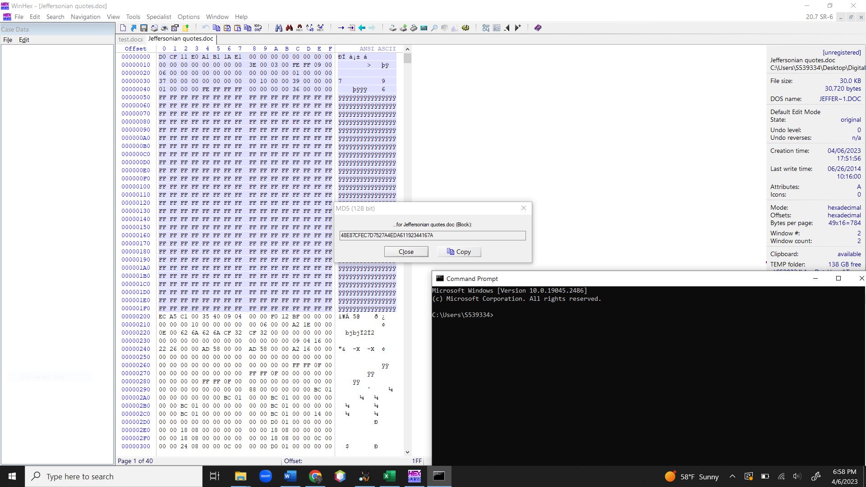Click the Open RAM chip icon

pos(414,28)
